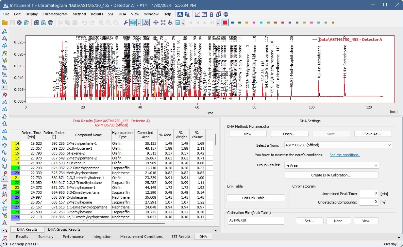Click the calculator table toolbar icon

178,23
